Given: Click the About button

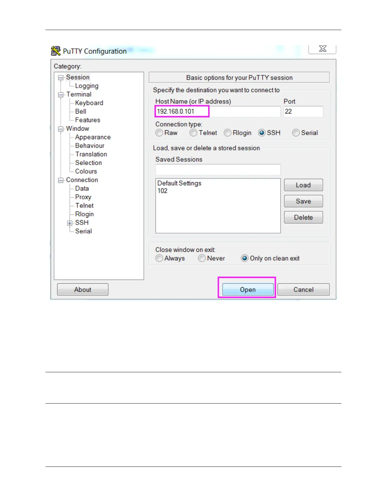Looking at the screenshot, I should pyautogui.click(x=83, y=289).
